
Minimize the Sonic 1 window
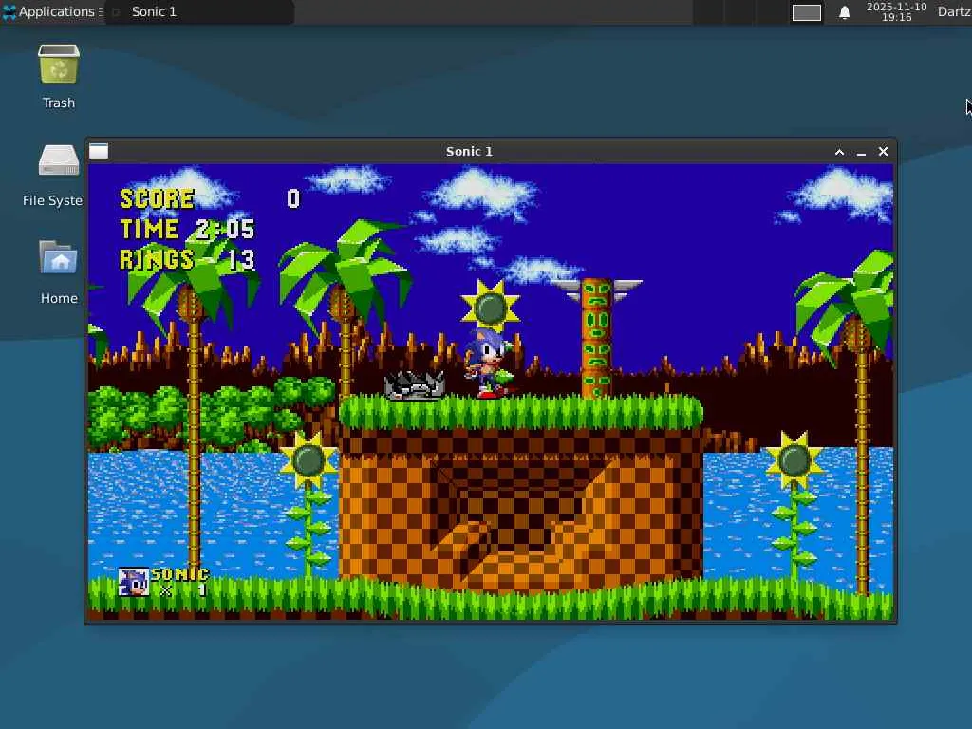(x=861, y=152)
